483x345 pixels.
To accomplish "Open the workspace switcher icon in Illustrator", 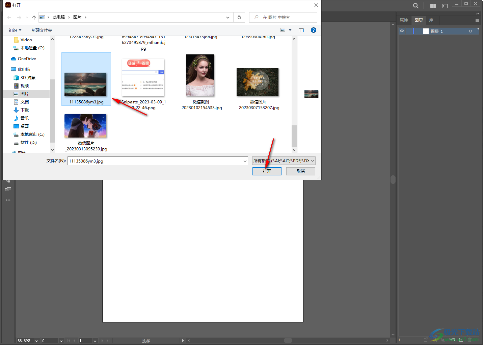I will 445,6.
